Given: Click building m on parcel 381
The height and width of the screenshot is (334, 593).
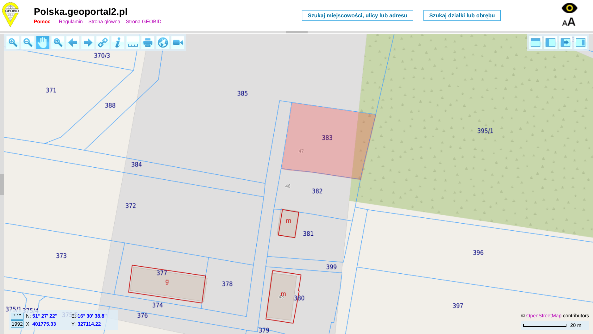Looking at the screenshot, I should (x=288, y=224).
